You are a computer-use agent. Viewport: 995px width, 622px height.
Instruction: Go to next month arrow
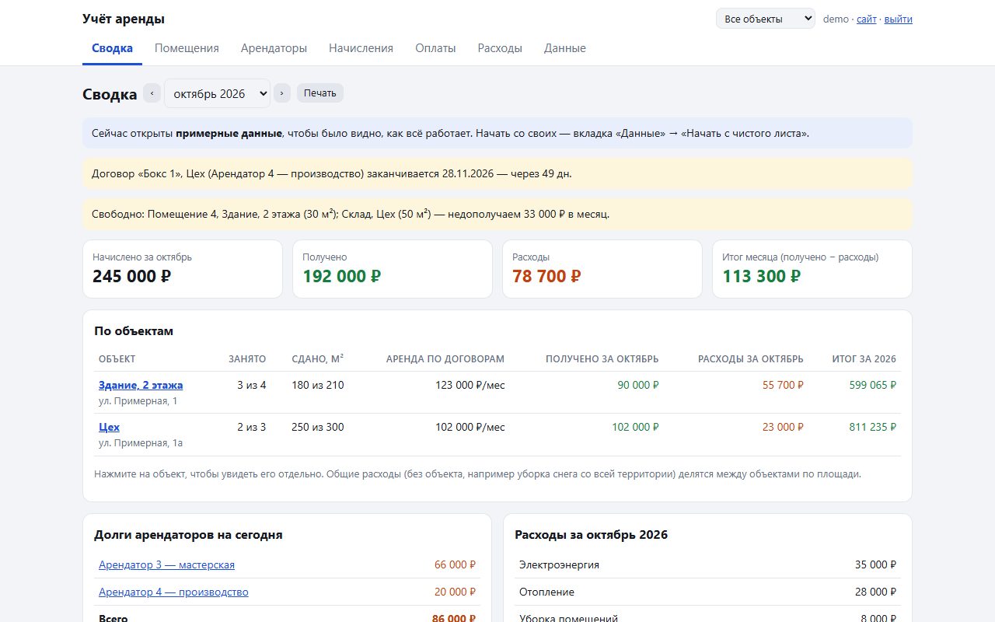(x=282, y=93)
